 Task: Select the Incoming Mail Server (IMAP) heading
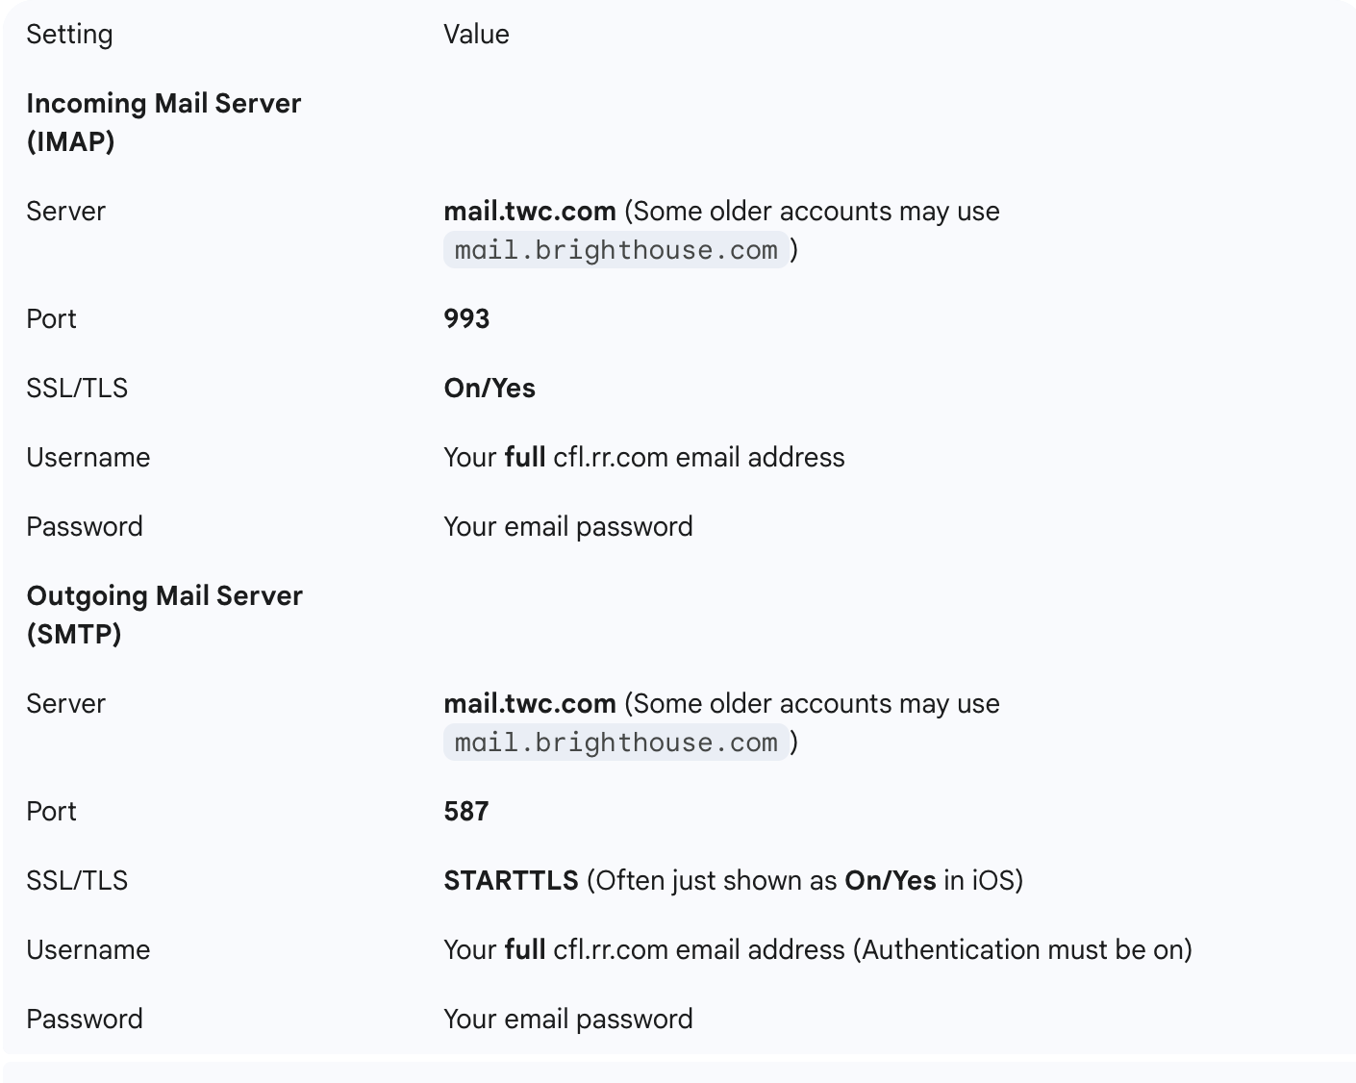tap(163, 122)
